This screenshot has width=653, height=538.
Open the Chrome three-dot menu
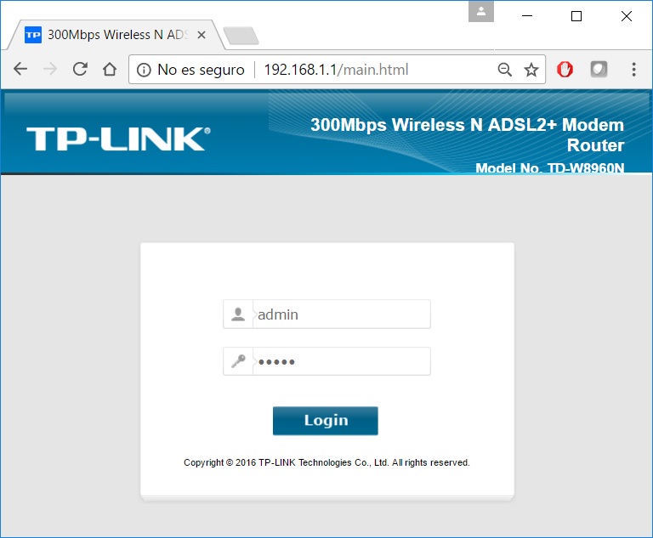tap(633, 69)
